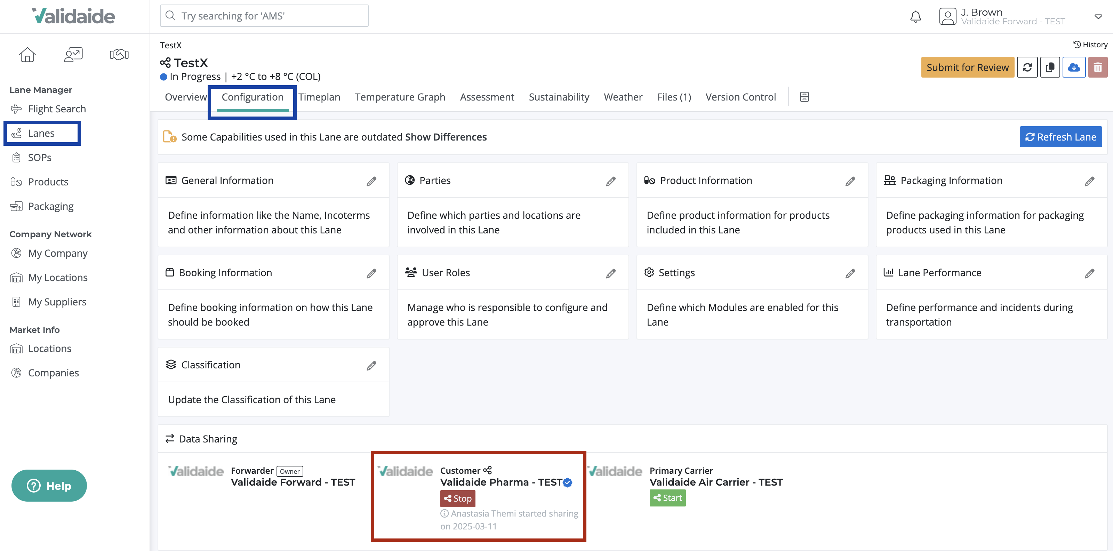
Task: Open the handshake partners icon
Action: (119, 55)
